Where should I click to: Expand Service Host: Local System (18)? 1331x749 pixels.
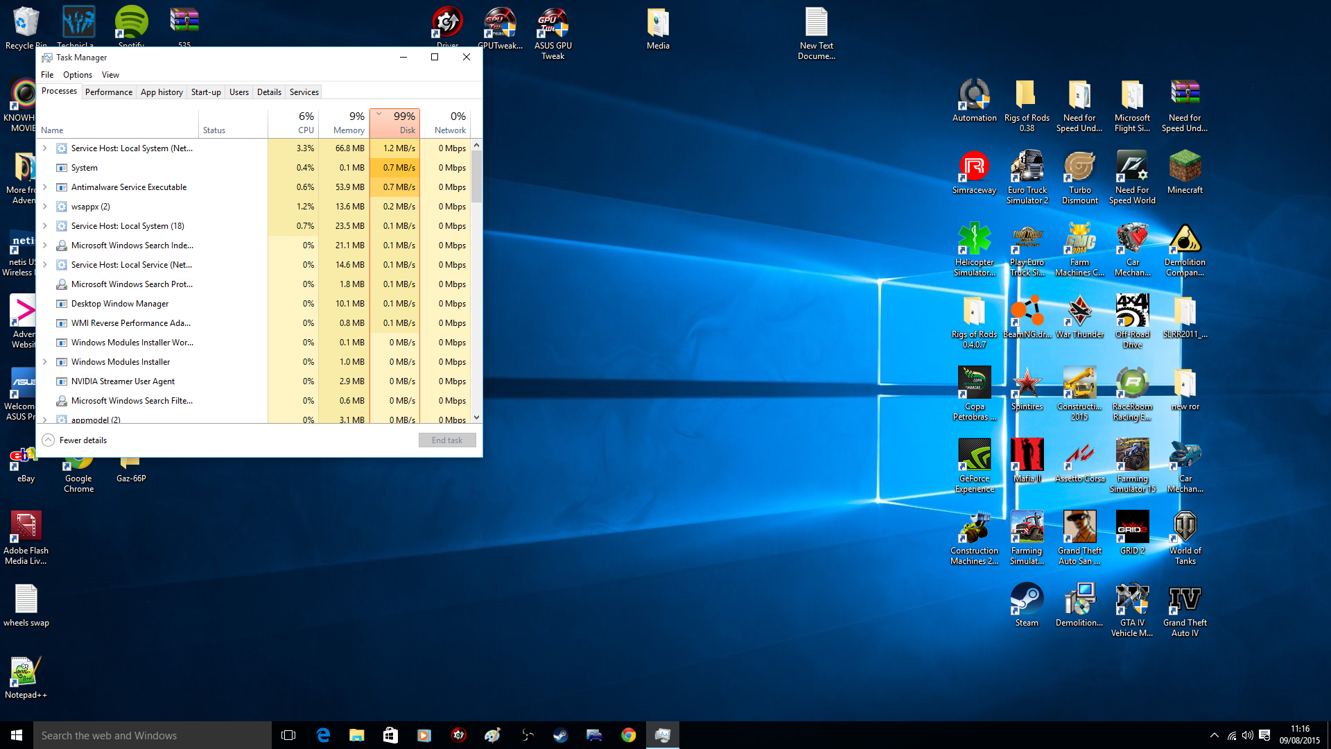(45, 226)
